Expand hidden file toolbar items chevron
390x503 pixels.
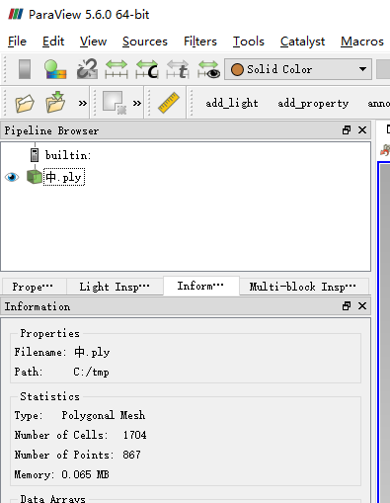pos(83,104)
